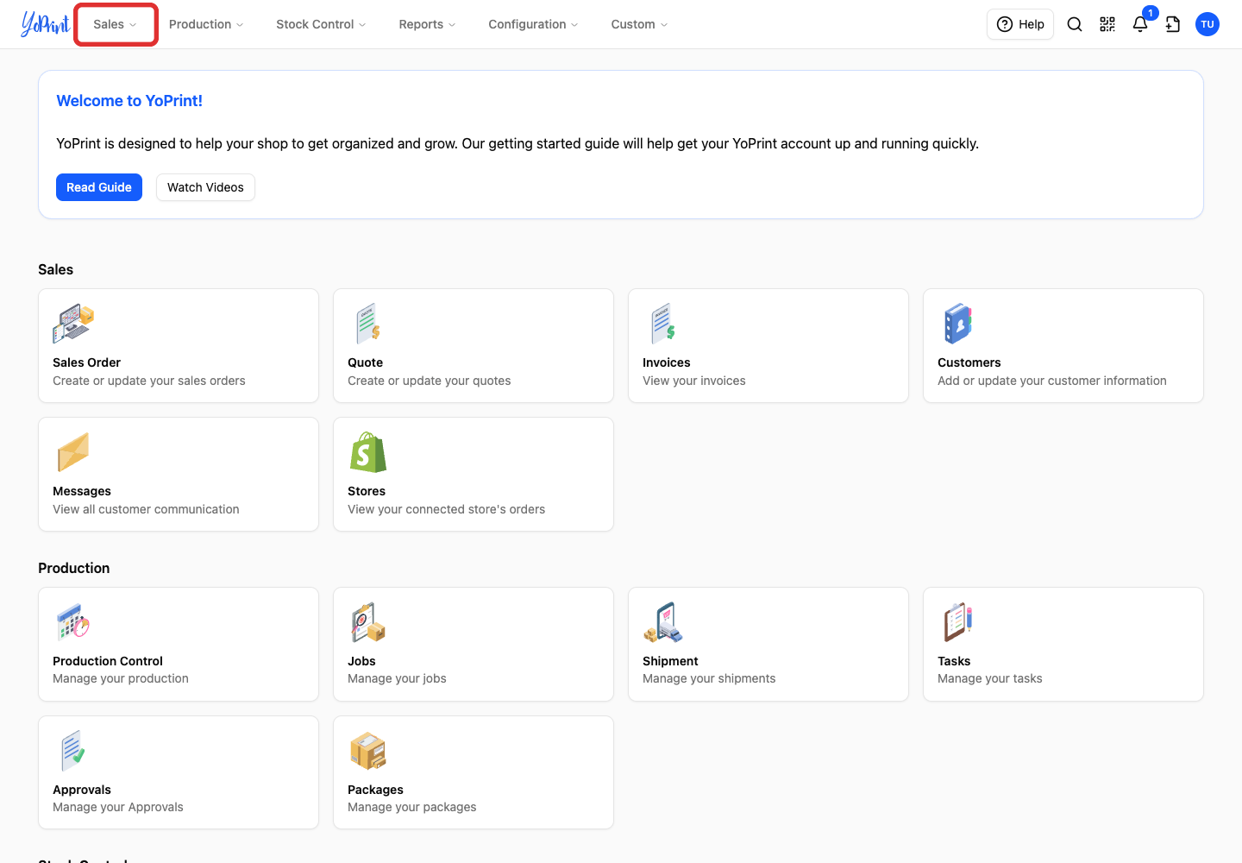Open the Packages card title

click(375, 790)
